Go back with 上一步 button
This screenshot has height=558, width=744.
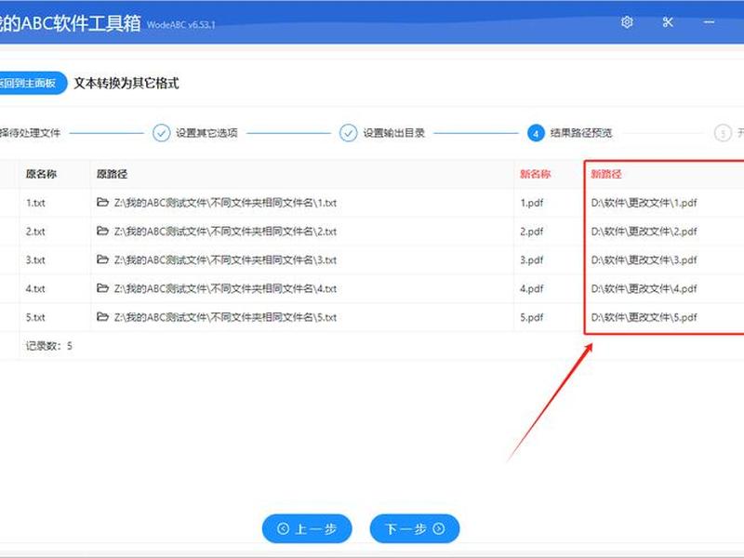coord(307,528)
